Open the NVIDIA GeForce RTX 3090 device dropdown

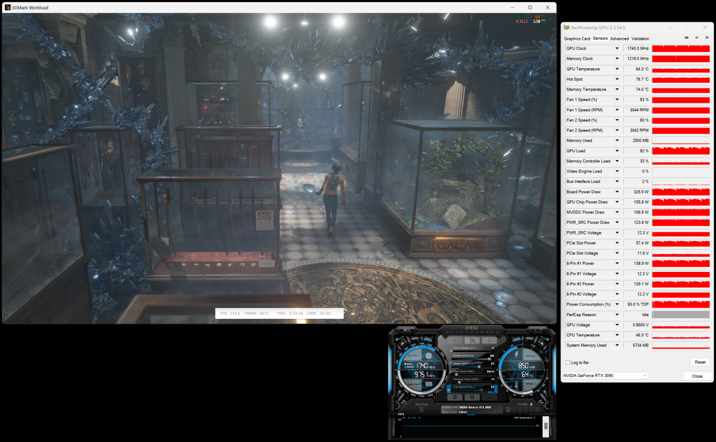coord(604,375)
